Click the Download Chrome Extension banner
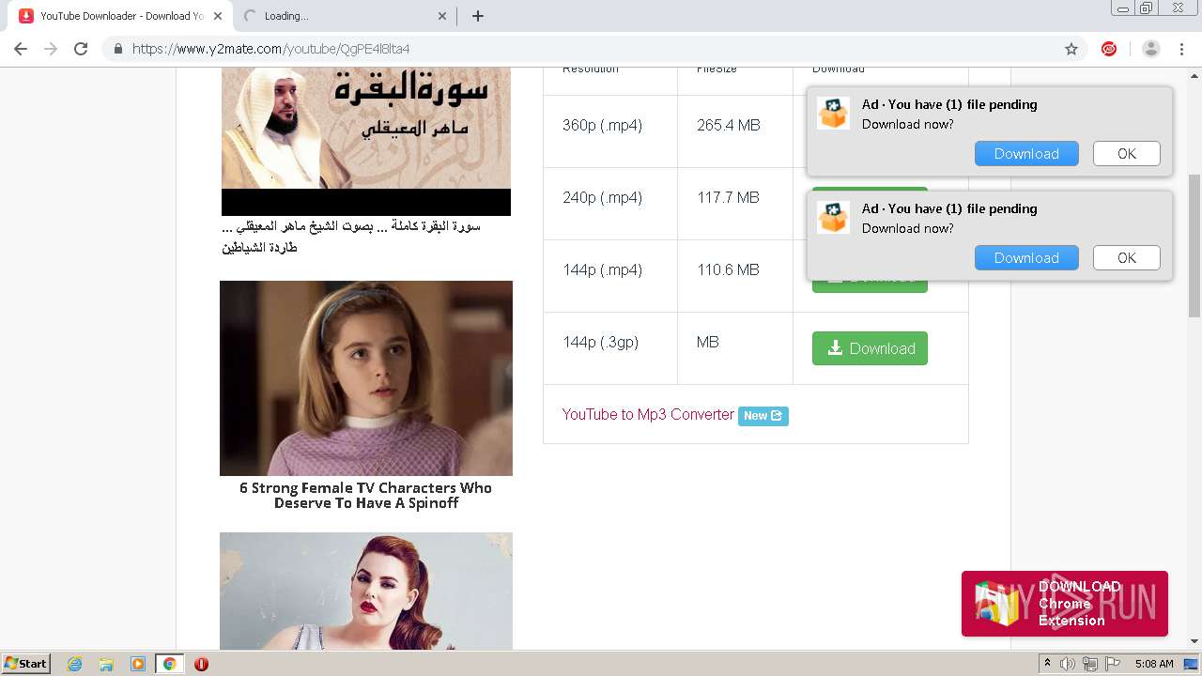This screenshot has width=1202, height=676. pyautogui.click(x=1065, y=604)
